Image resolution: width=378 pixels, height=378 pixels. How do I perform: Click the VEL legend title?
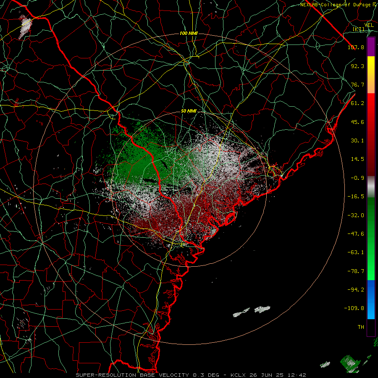(x=369, y=25)
